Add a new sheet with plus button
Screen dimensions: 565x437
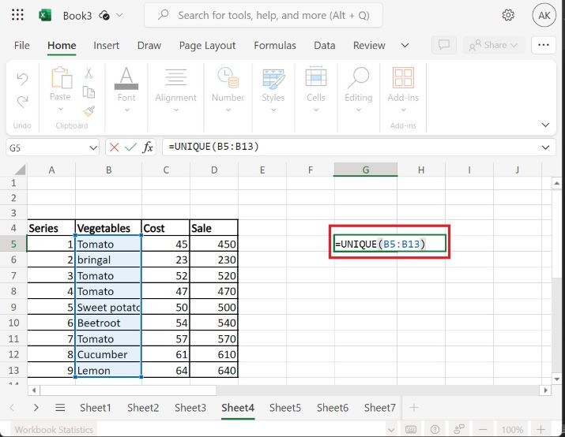click(414, 408)
